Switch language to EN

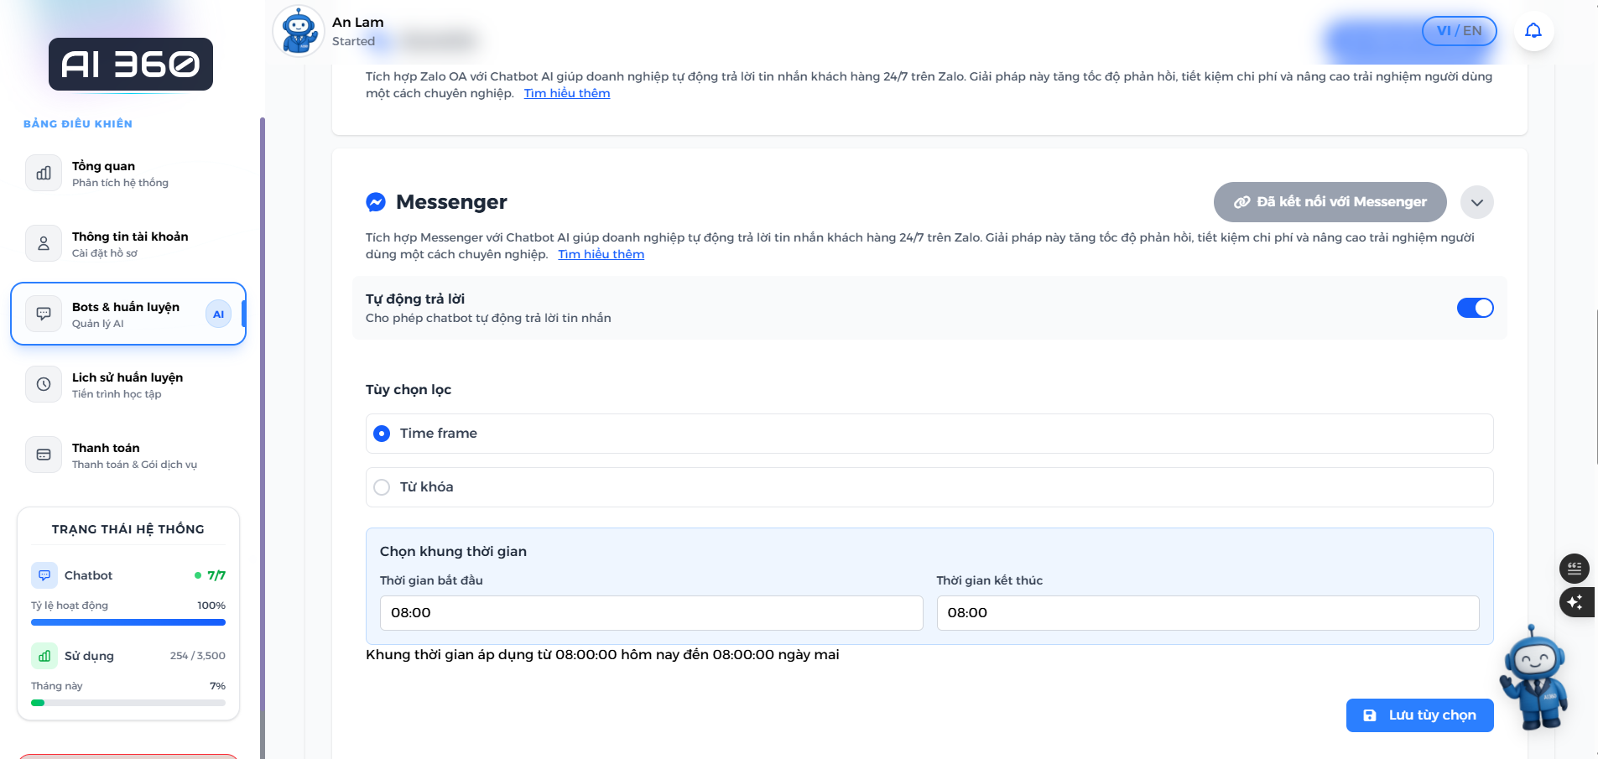tap(1474, 30)
